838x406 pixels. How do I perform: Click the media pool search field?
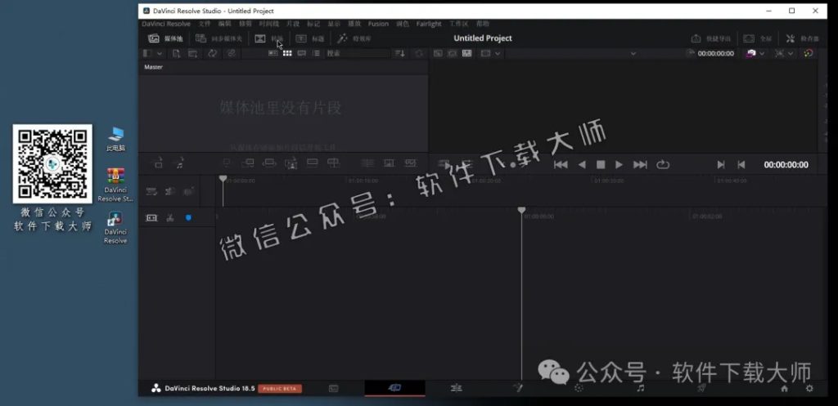pyautogui.click(x=358, y=53)
